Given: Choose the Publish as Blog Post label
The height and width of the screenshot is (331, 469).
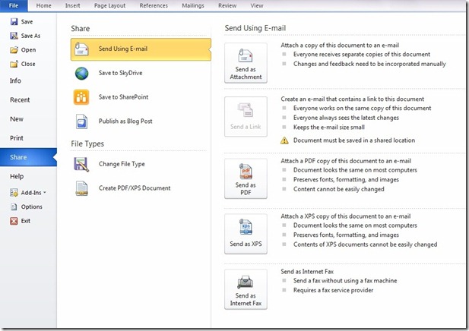Looking at the screenshot, I should (125, 121).
